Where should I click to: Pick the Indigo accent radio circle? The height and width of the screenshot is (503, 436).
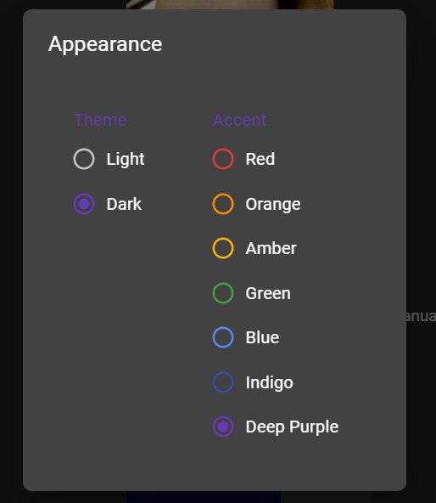tap(223, 382)
